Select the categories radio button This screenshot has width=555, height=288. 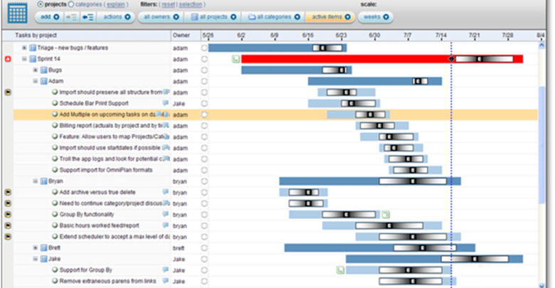pyautogui.click(x=70, y=4)
